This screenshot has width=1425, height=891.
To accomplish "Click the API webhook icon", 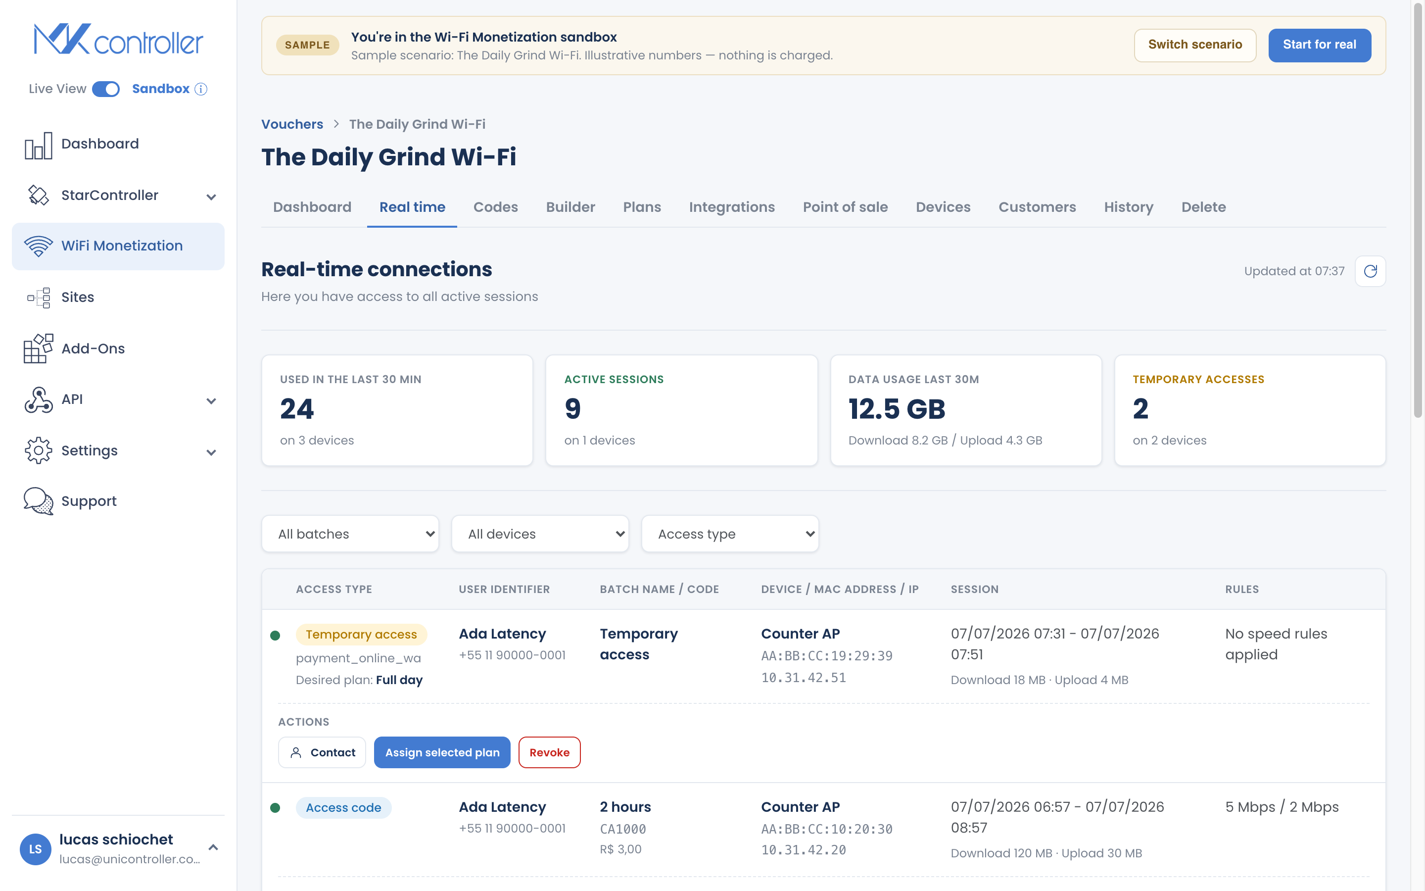I will click(x=38, y=399).
